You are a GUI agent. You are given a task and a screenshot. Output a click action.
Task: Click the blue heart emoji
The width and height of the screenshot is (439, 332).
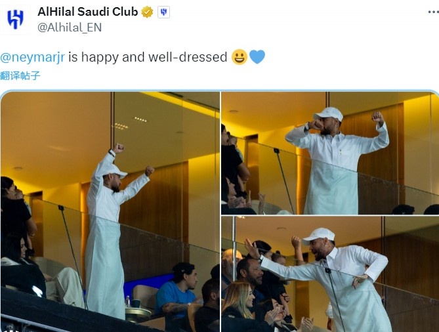[257, 57]
